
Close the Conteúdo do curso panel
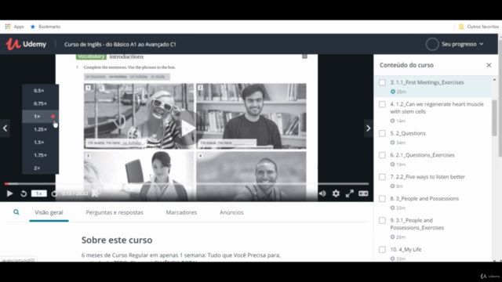coord(489,65)
